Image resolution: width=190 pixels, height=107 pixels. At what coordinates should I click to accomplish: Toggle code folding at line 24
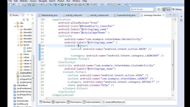[x=45, y=65]
